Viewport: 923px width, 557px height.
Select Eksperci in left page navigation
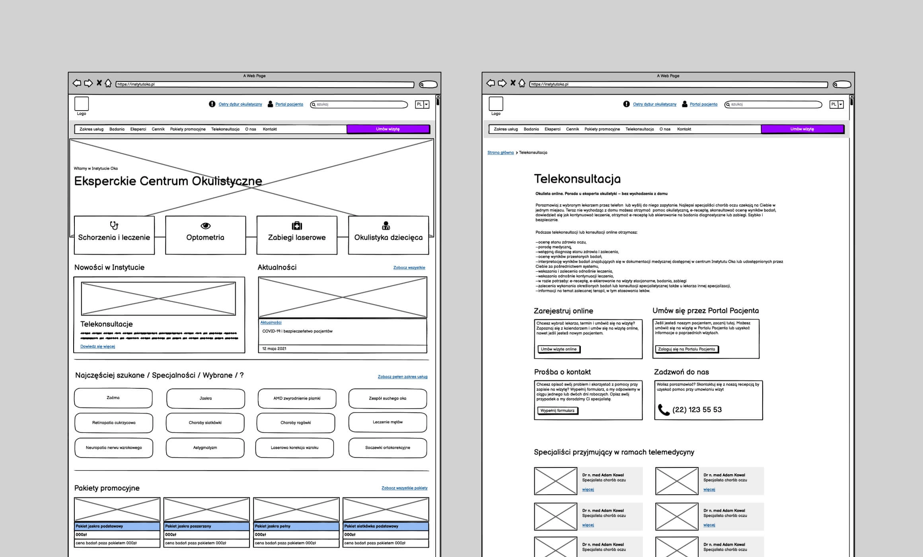coord(138,129)
